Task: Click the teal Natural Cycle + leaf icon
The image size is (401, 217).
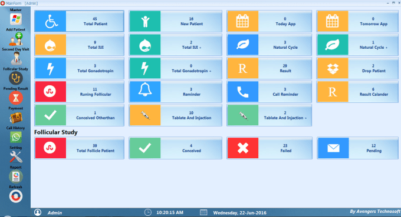Action: point(333,45)
